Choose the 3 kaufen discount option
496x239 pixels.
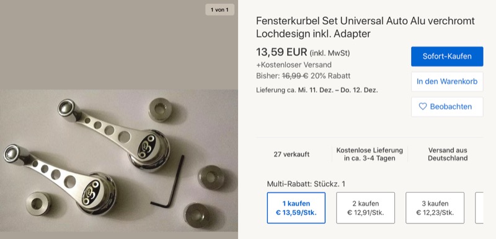pyautogui.click(x=435, y=208)
